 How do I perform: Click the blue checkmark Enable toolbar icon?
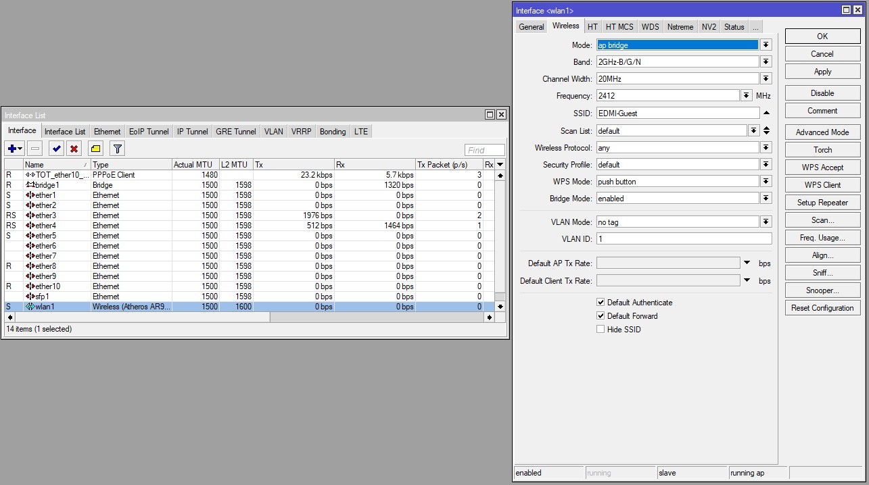click(x=56, y=149)
